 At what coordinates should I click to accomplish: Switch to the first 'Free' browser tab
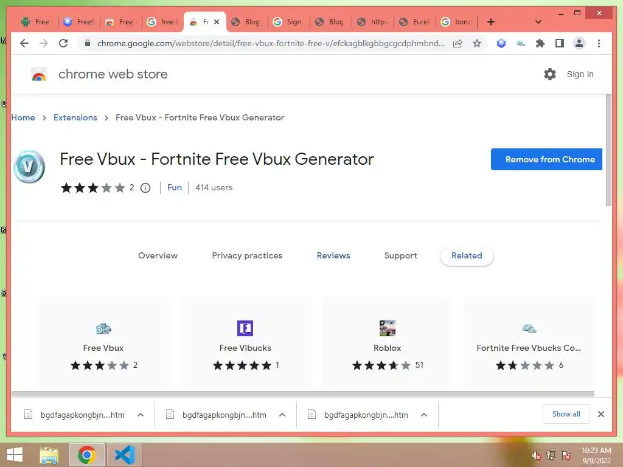pyautogui.click(x=35, y=22)
